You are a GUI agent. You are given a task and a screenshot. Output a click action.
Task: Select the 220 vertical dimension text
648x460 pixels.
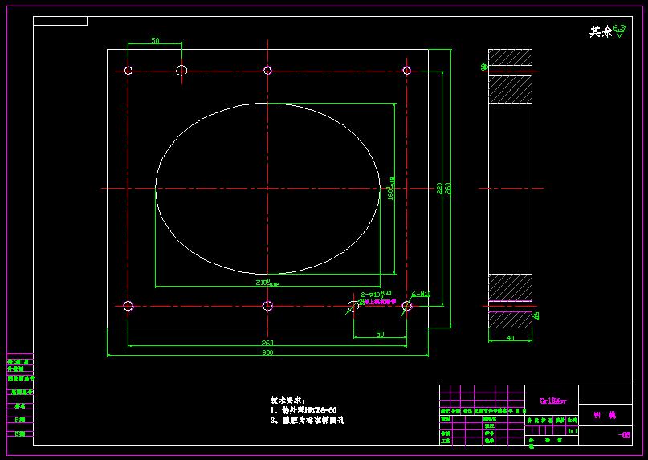pyautogui.click(x=439, y=189)
